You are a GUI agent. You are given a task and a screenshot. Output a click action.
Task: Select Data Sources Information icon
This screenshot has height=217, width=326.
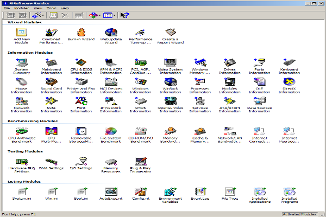(260, 101)
